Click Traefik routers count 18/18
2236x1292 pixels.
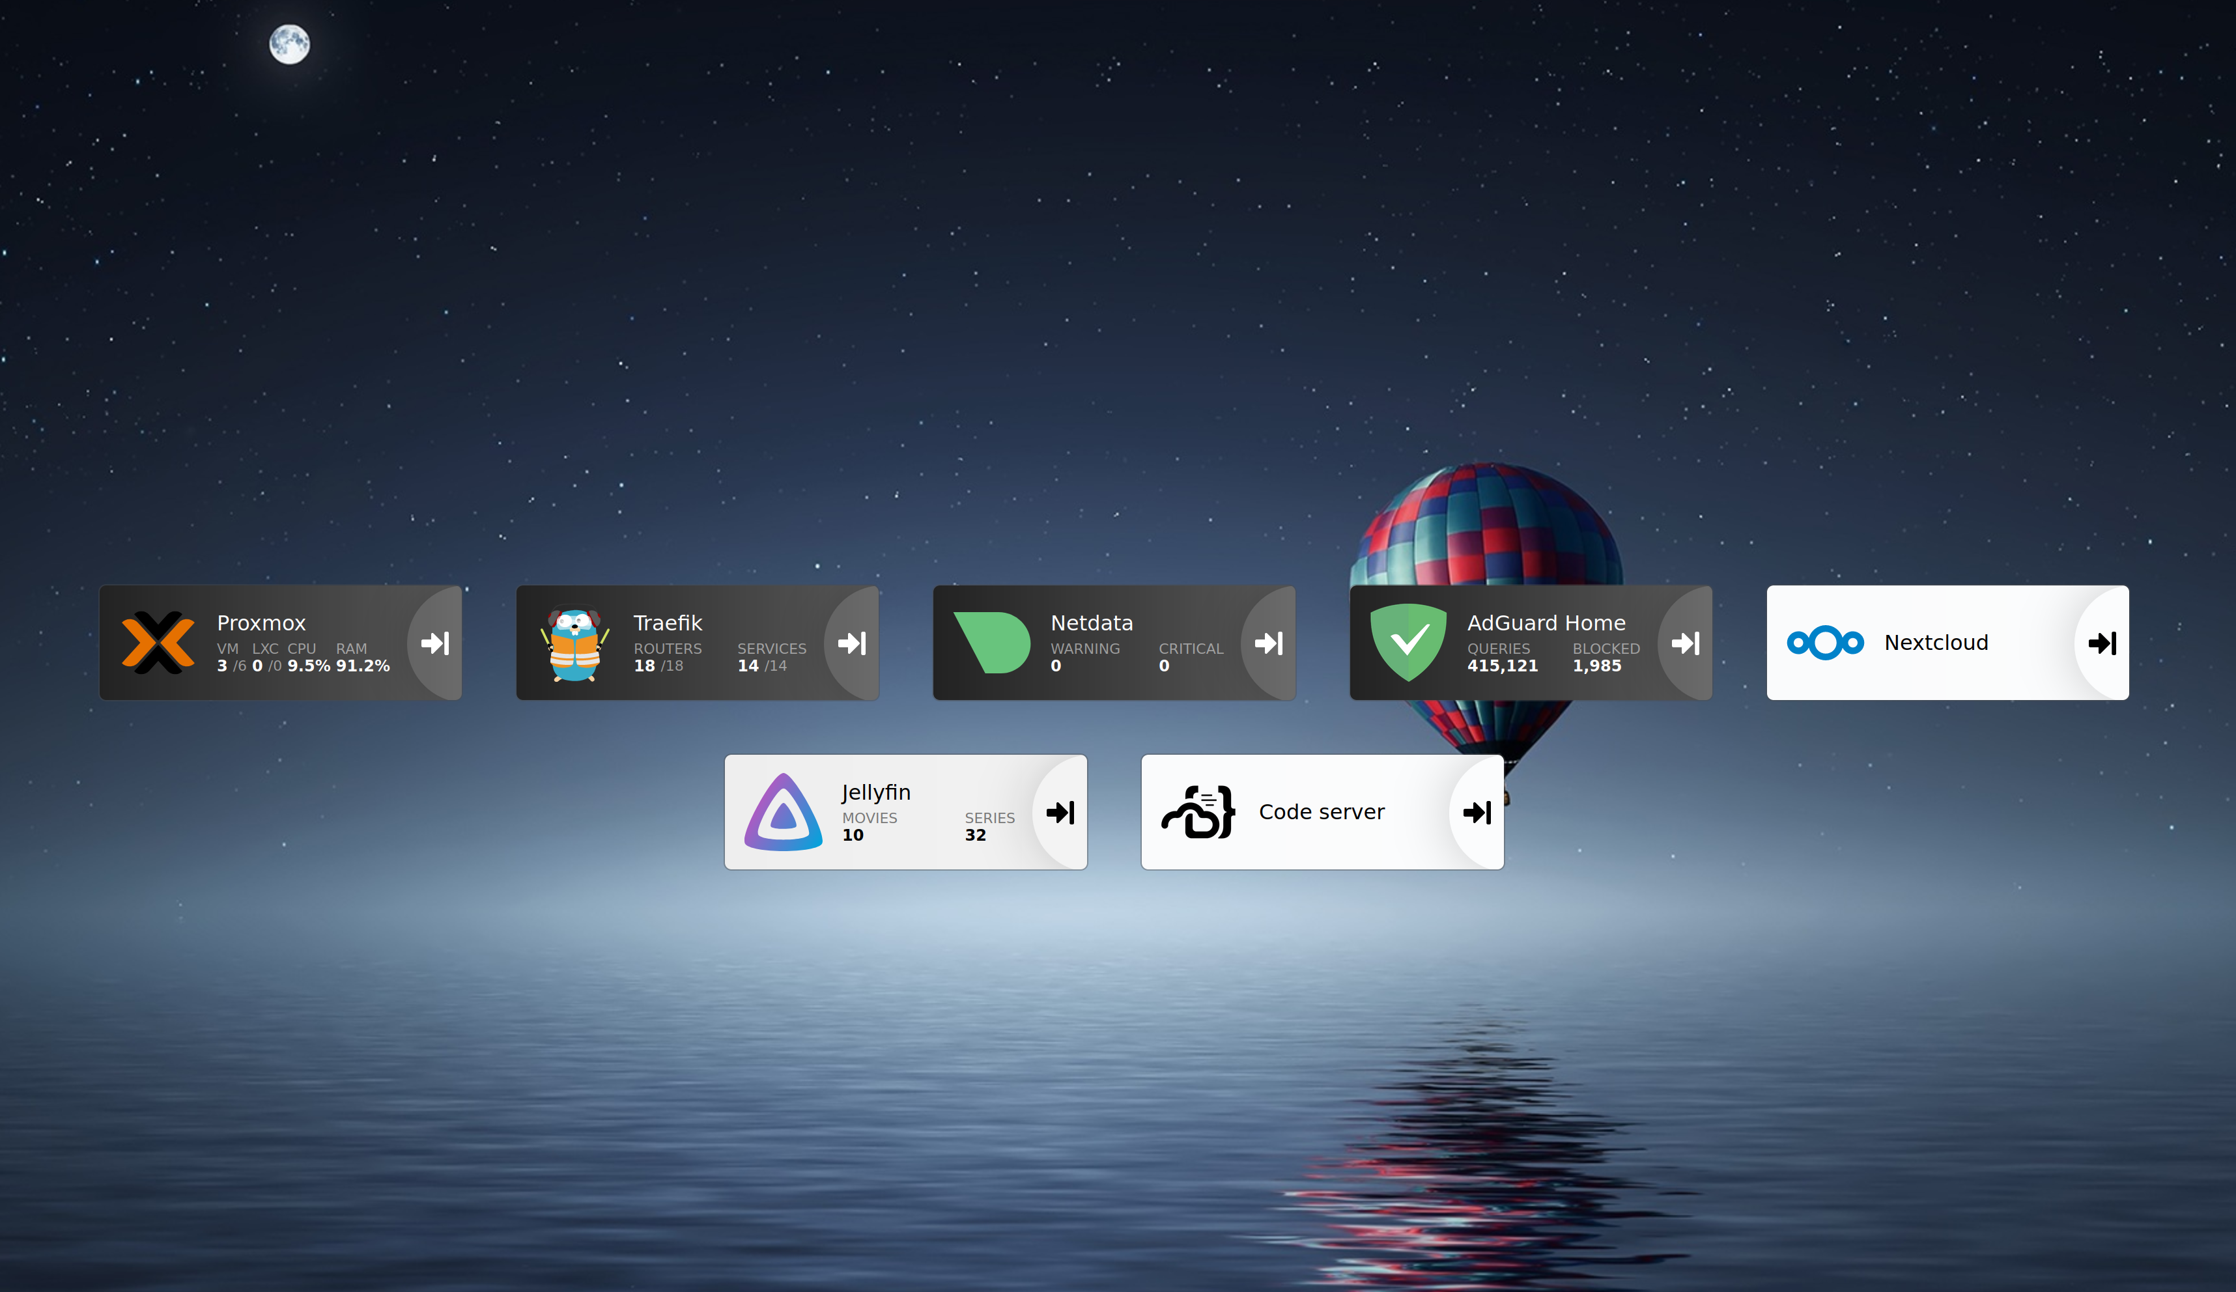pos(658,666)
